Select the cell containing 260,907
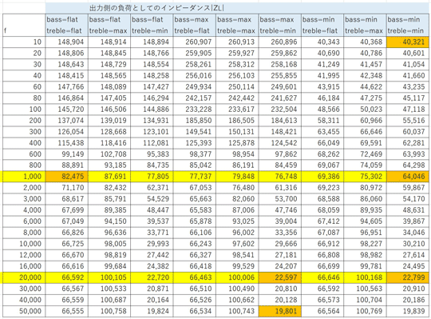The height and width of the screenshot is (319, 431). [195, 42]
